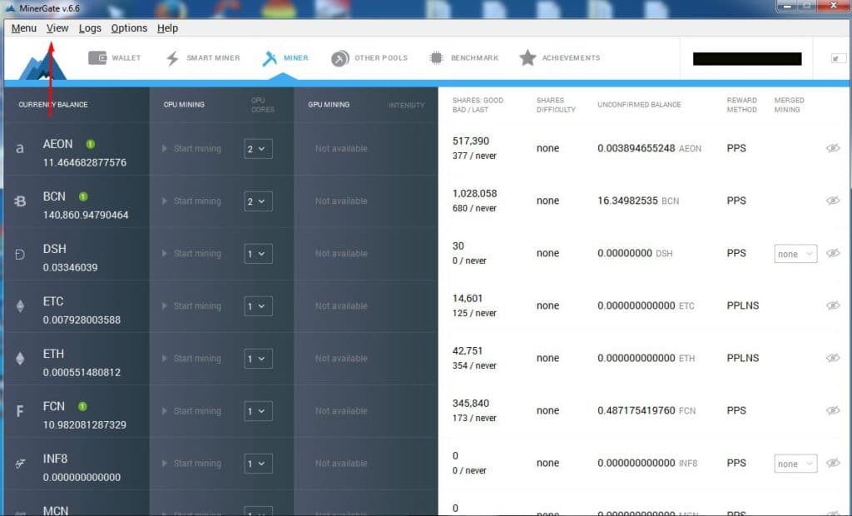Click BCN unconfirmed balance 16.34982535
Screen dimensions: 852x516
627,201
